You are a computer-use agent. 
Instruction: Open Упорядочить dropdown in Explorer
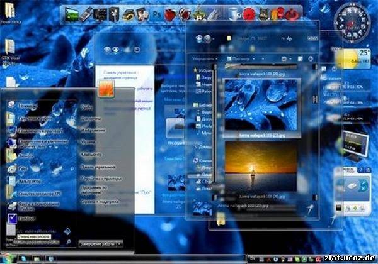[x=204, y=58]
